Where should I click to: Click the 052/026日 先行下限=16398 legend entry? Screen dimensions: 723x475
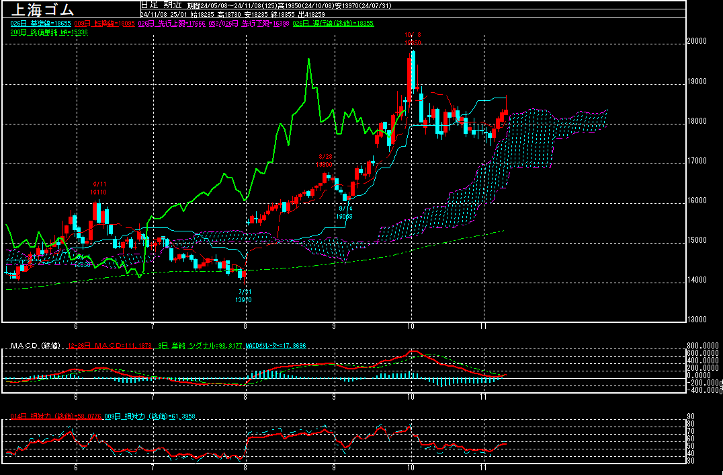point(249,24)
